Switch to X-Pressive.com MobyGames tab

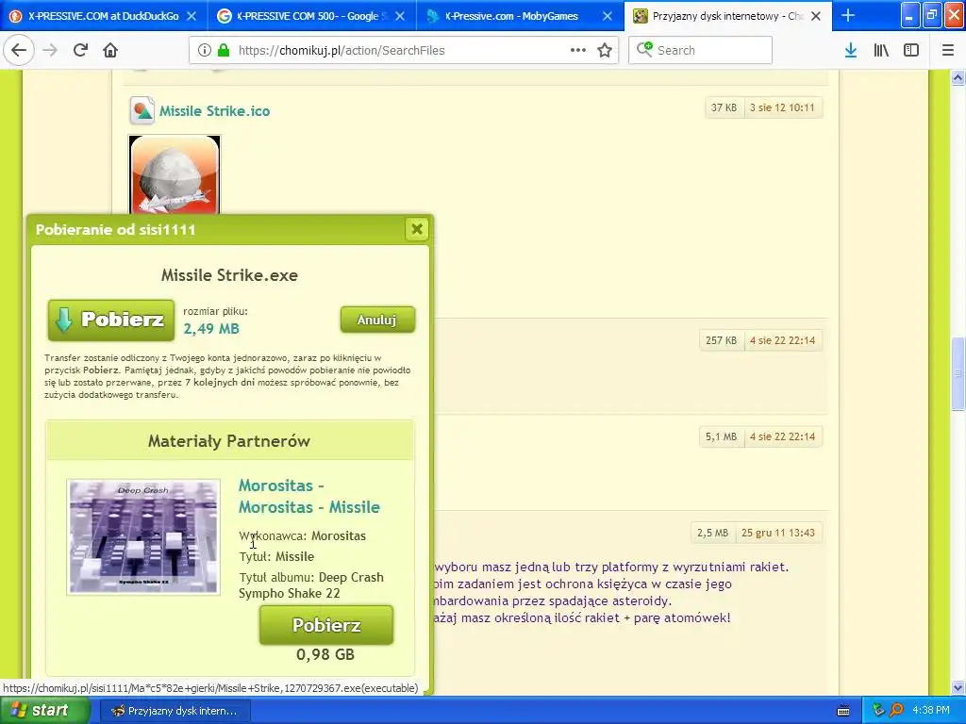(x=520, y=16)
